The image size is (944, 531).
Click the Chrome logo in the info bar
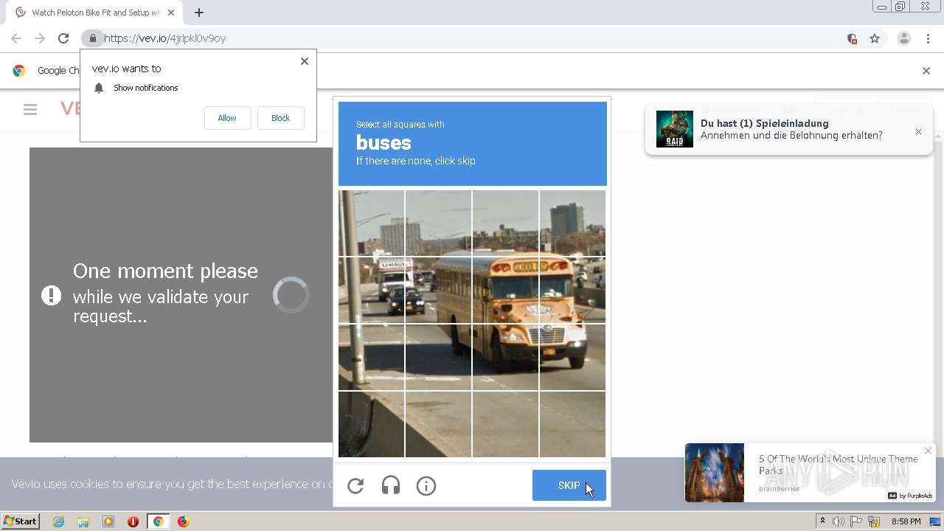pos(19,71)
